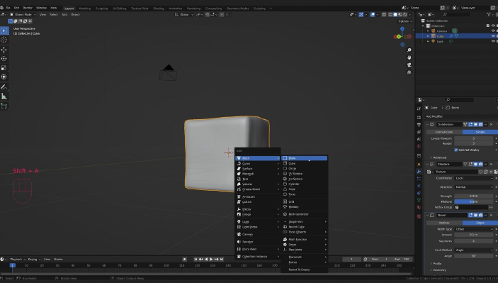Open the Object Data green triangle tab
Image resolution: width=498 pixels, height=283 pixels.
pyautogui.click(x=419, y=200)
